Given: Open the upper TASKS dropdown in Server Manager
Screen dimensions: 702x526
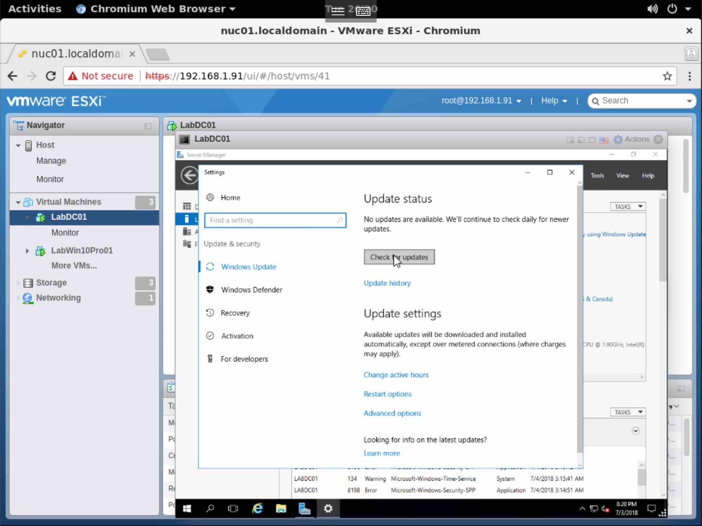Looking at the screenshot, I should click(628, 206).
